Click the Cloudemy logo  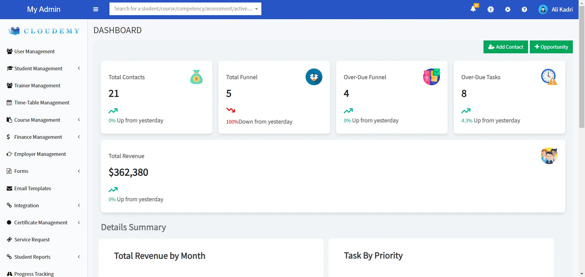(x=43, y=31)
